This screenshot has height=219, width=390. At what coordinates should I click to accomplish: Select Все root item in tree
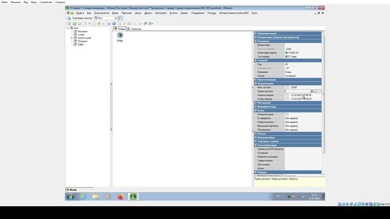coord(76,29)
